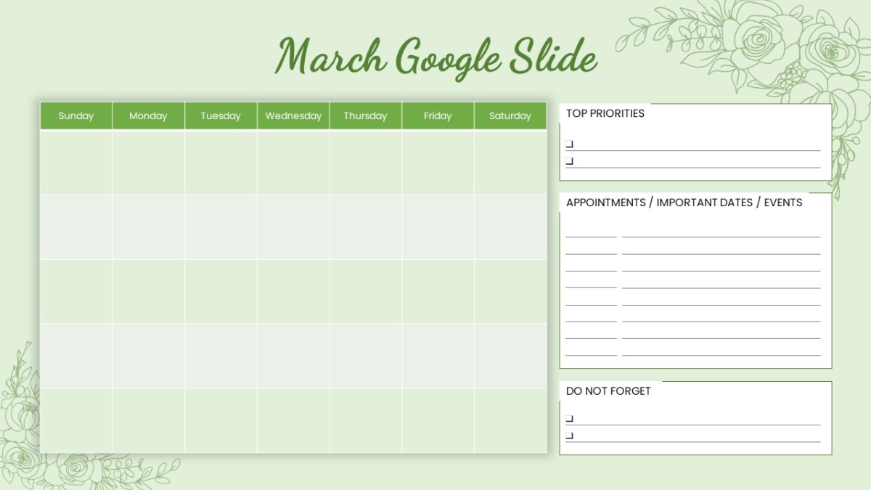Select the Friday column header
The image size is (871, 490).
[438, 115]
